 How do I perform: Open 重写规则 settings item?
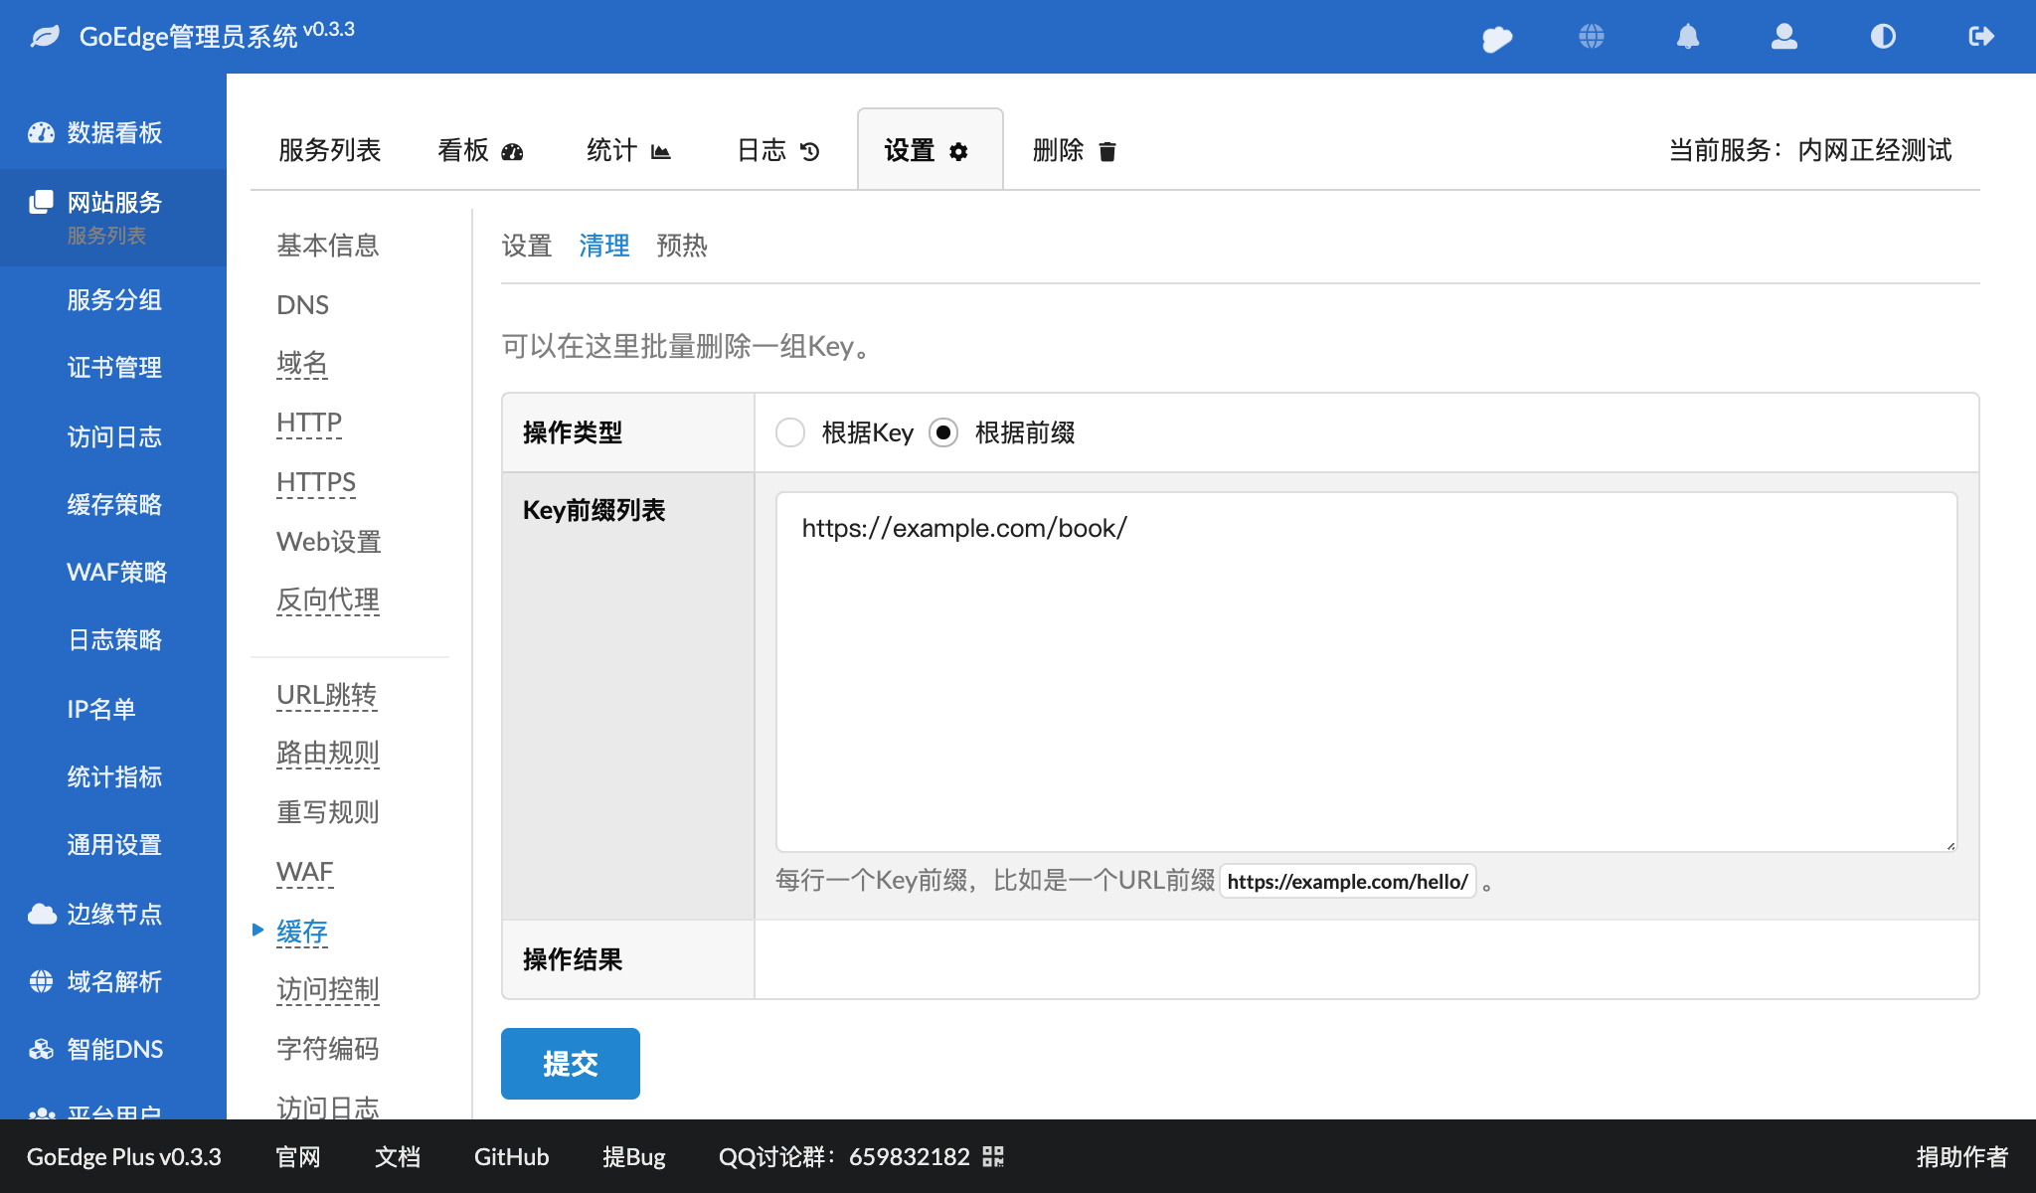click(x=328, y=811)
